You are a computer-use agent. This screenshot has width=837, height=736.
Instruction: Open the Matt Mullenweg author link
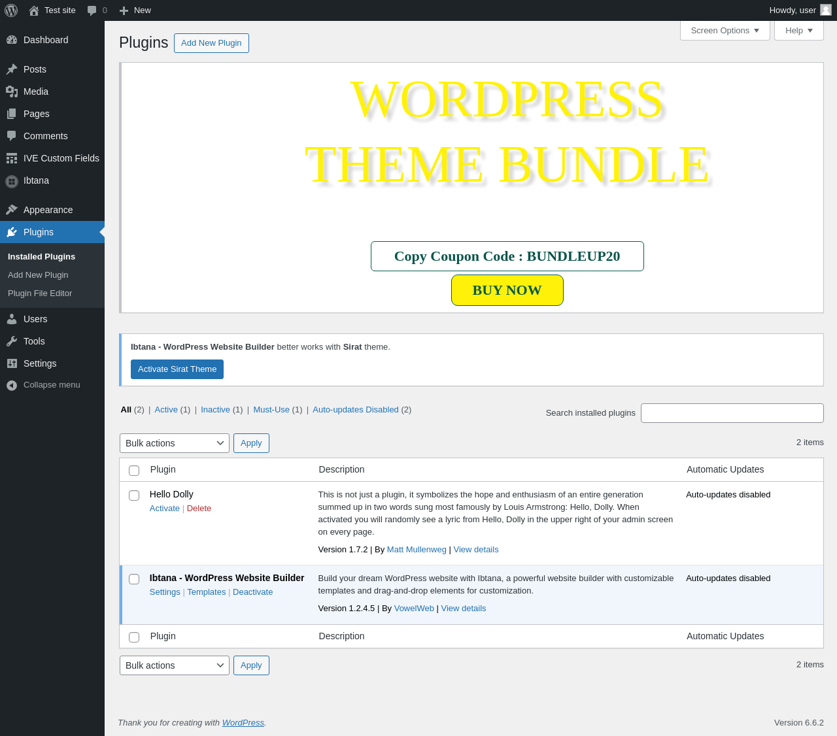pyautogui.click(x=417, y=550)
